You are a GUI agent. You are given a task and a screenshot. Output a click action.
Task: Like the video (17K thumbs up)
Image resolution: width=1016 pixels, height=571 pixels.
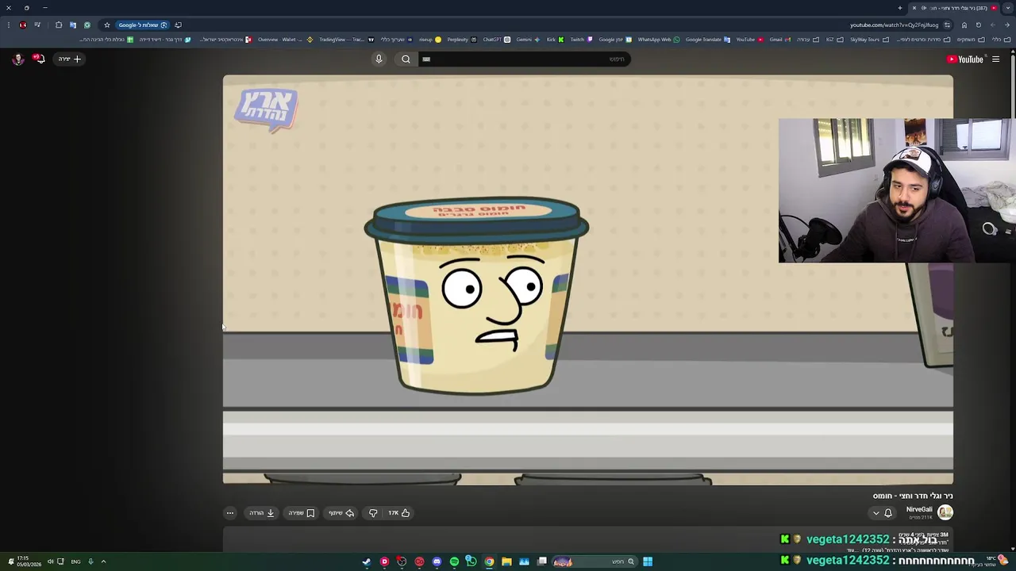tap(398, 513)
